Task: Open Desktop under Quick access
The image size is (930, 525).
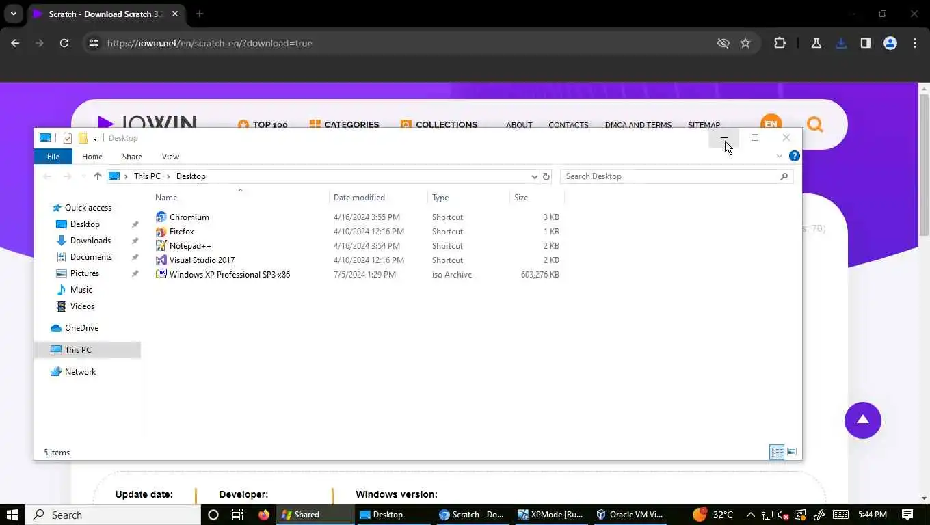Action: [85, 224]
